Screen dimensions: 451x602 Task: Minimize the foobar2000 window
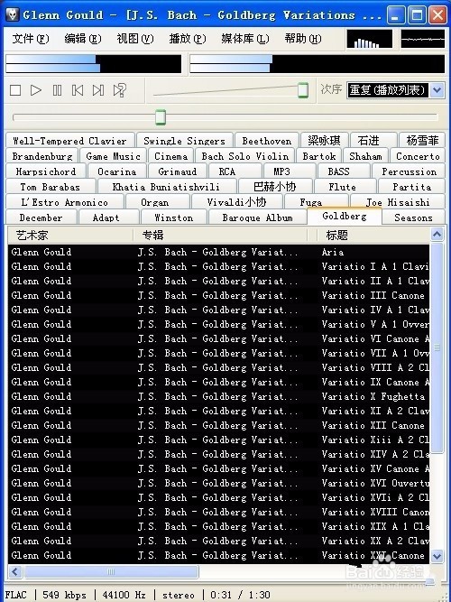click(x=395, y=15)
